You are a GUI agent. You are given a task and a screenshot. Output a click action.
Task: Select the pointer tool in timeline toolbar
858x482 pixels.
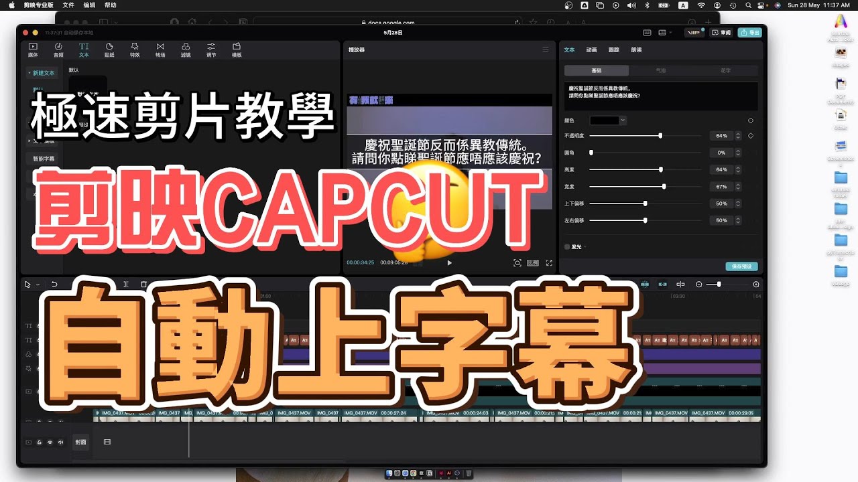27,285
